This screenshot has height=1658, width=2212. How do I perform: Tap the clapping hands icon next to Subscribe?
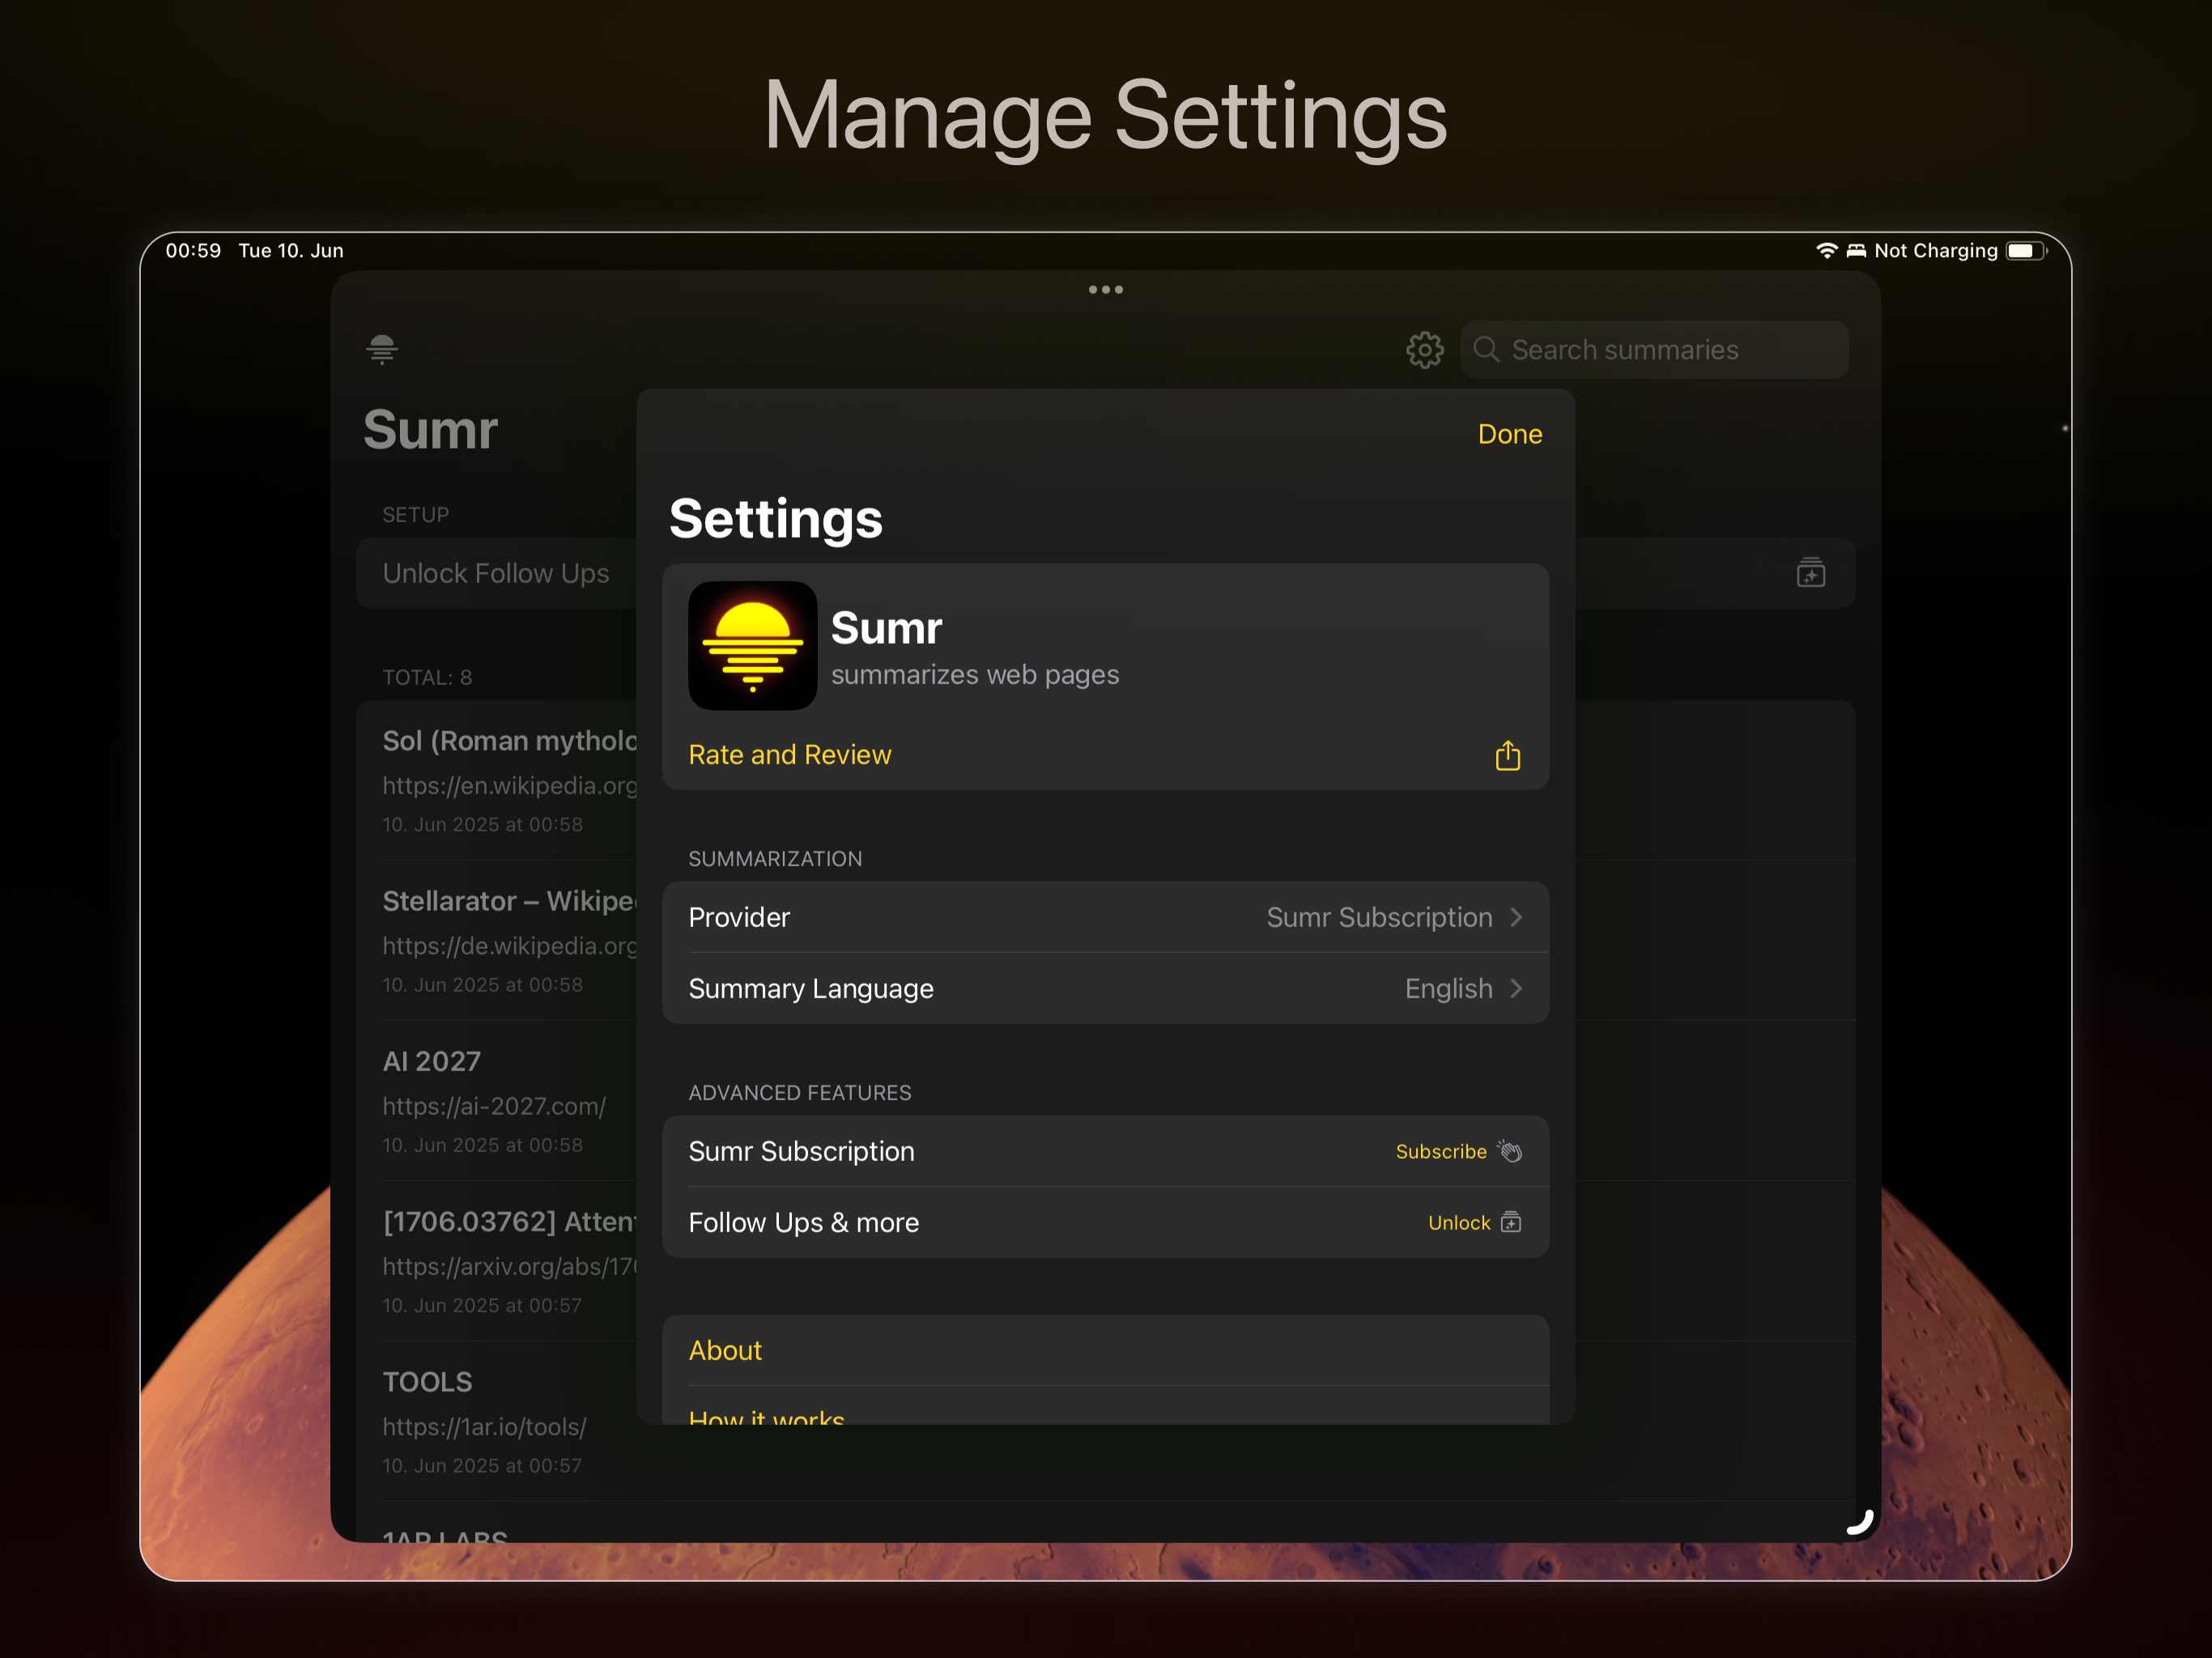coord(1510,1151)
